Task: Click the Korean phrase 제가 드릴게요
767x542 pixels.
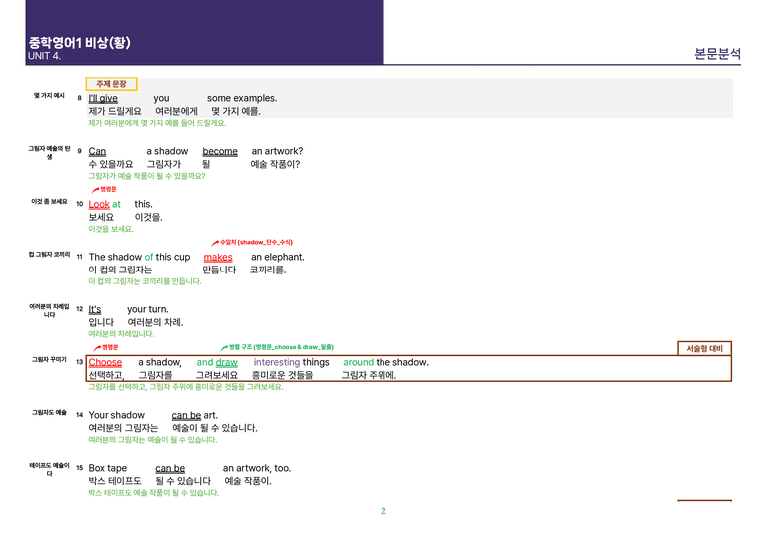Action: click(x=115, y=111)
